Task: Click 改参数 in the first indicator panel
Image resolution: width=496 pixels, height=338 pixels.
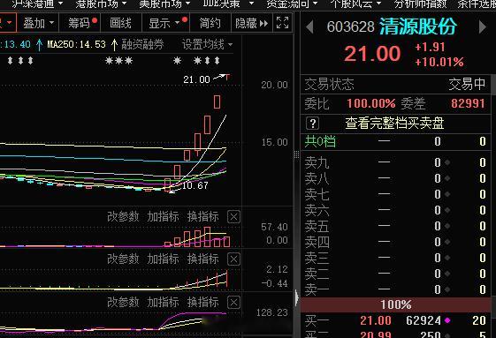Action: (x=123, y=217)
